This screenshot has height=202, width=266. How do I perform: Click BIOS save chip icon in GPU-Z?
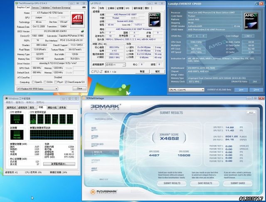tap(82, 31)
